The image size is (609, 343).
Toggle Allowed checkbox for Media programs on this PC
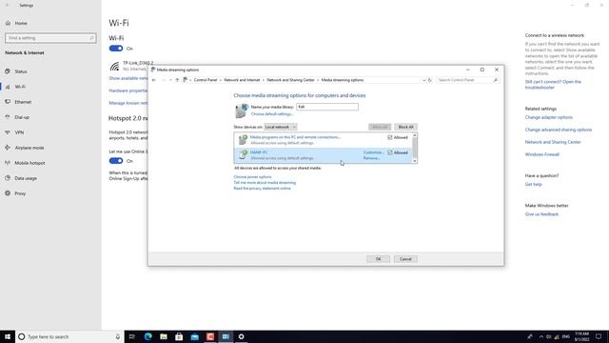[x=389, y=137]
